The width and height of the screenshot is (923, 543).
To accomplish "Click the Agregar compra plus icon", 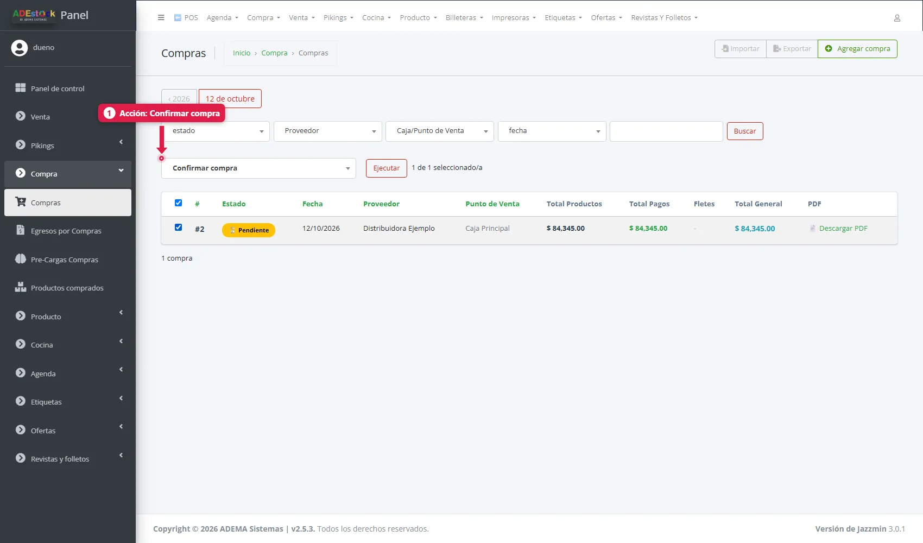I will [829, 49].
